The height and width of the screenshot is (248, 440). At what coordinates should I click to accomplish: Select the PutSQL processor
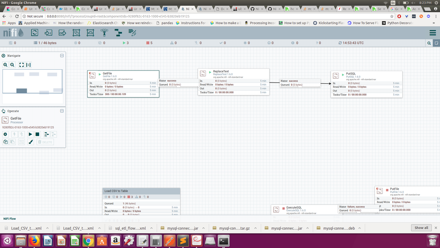pyautogui.click(x=366, y=84)
